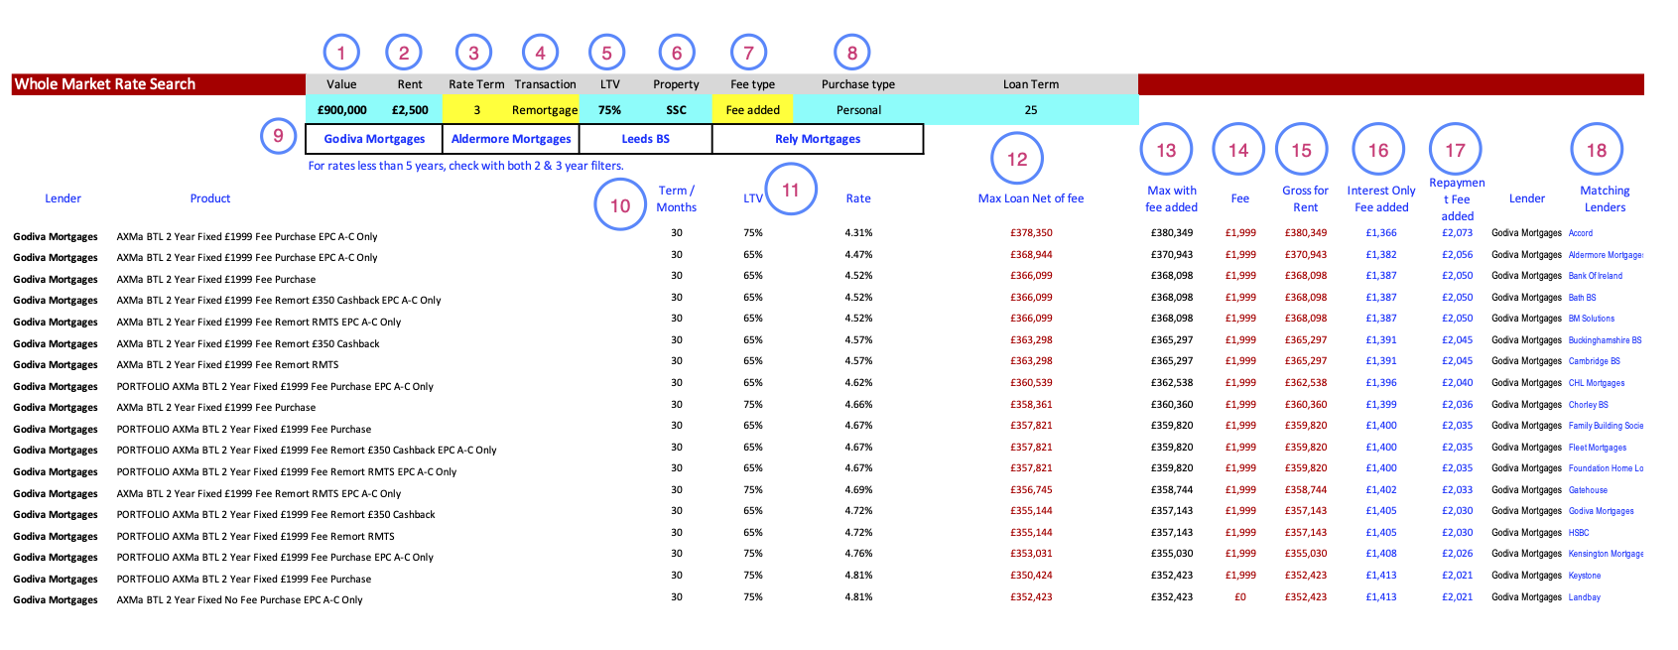This screenshot has width=1678, height=650.
Task: Select repayment value £2,073
Action: pyautogui.click(x=1457, y=233)
